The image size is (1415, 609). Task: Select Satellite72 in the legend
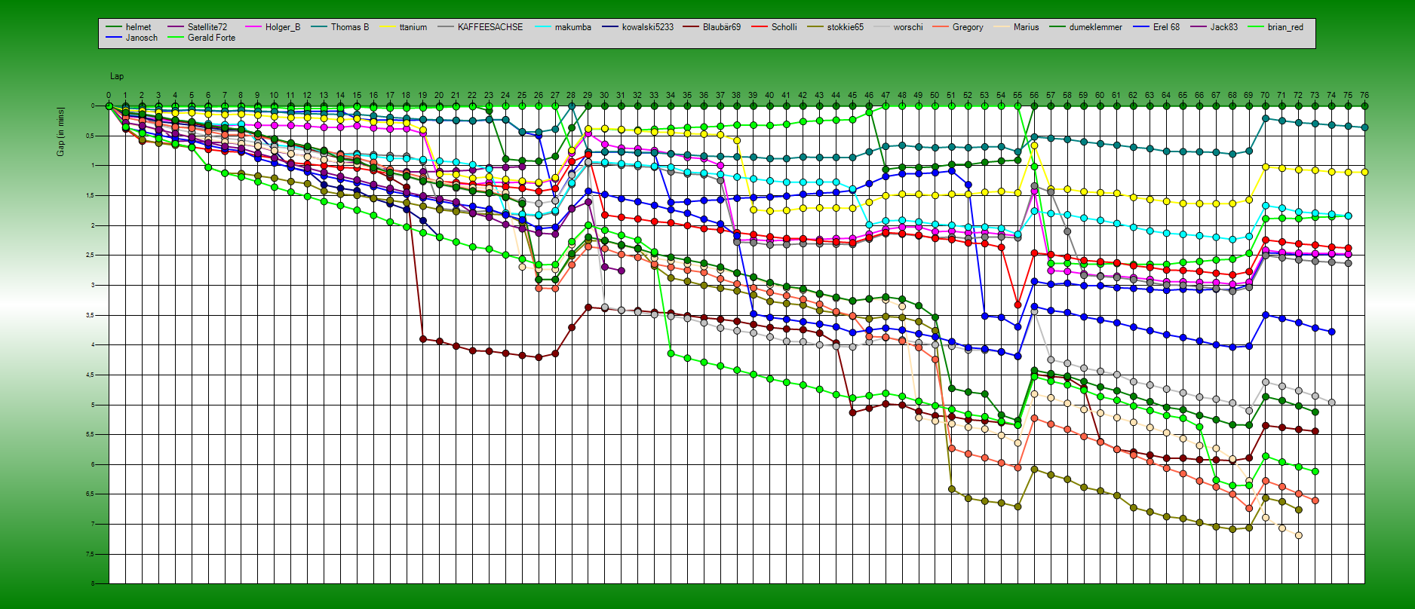click(207, 27)
